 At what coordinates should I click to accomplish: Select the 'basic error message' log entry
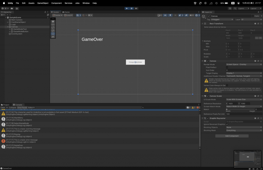(x=99, y=141)
